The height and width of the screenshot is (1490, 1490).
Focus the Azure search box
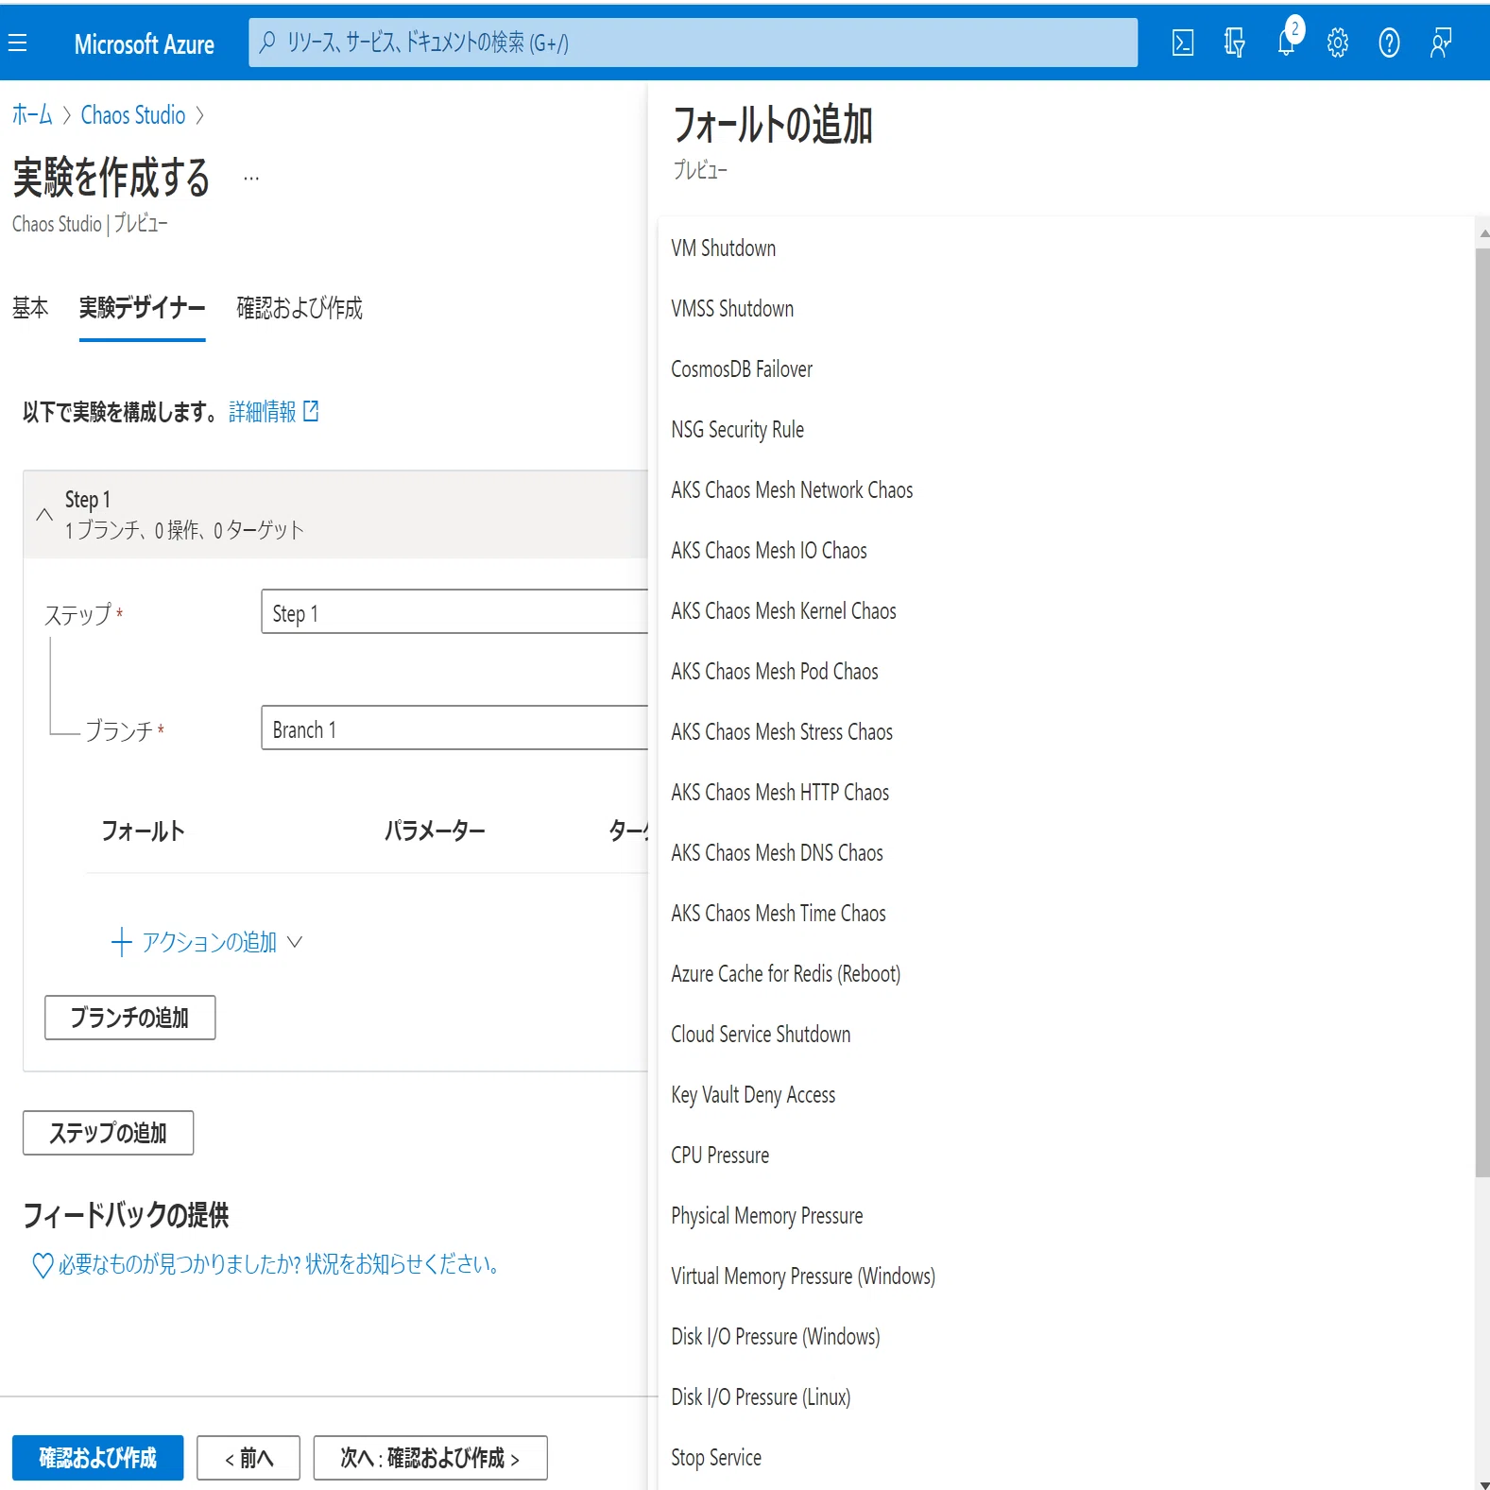pyautogui.click(x=693, y=43)
